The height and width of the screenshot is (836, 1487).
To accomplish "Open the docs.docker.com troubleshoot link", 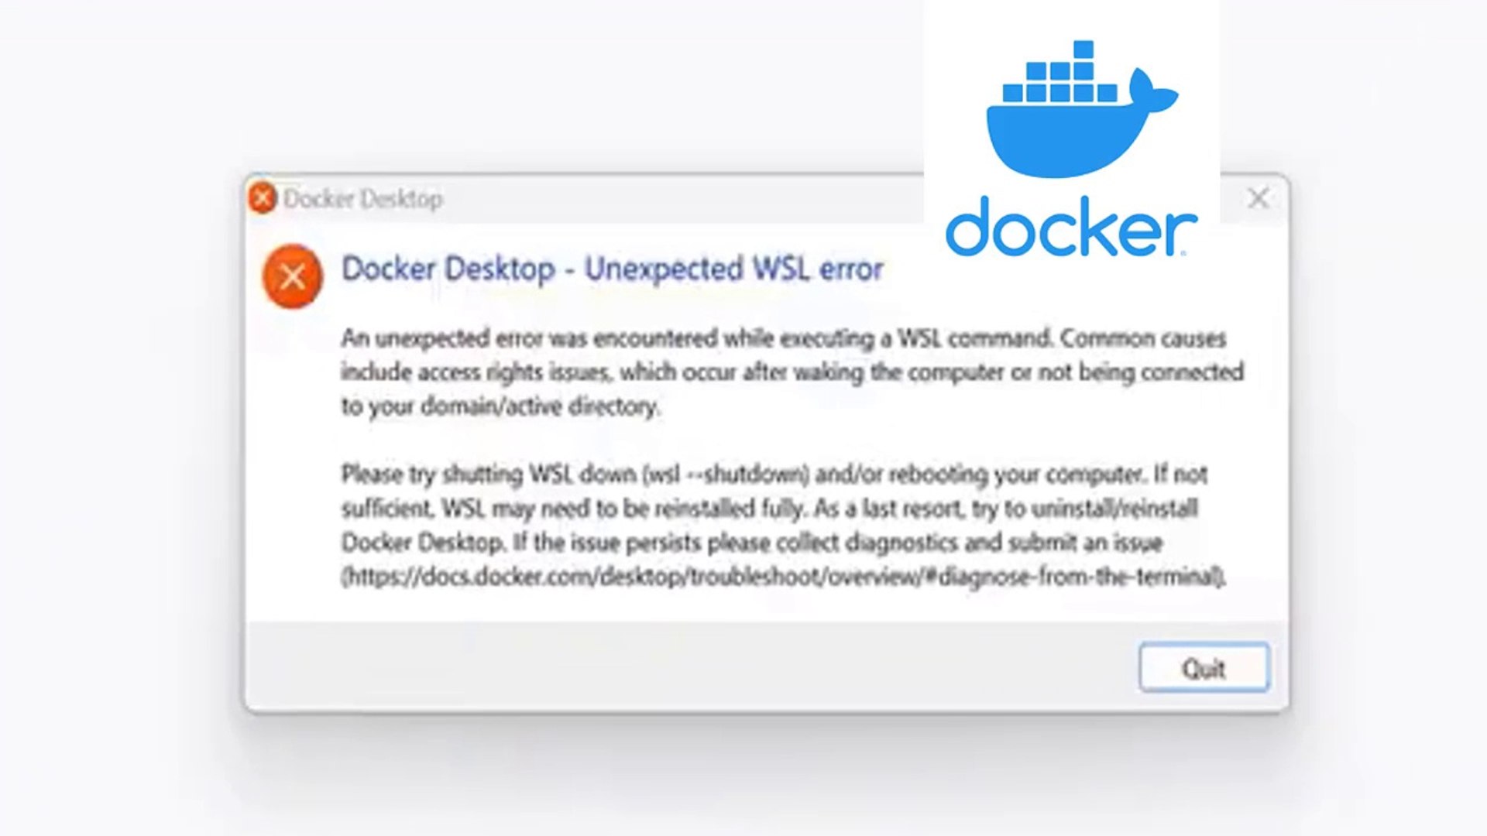I will pos(784,577).
